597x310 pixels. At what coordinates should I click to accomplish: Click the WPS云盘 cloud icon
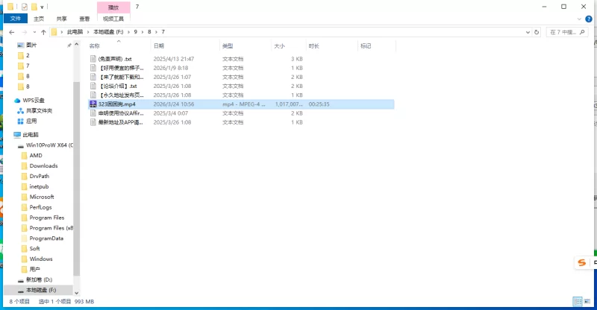(x=18, y=100)
